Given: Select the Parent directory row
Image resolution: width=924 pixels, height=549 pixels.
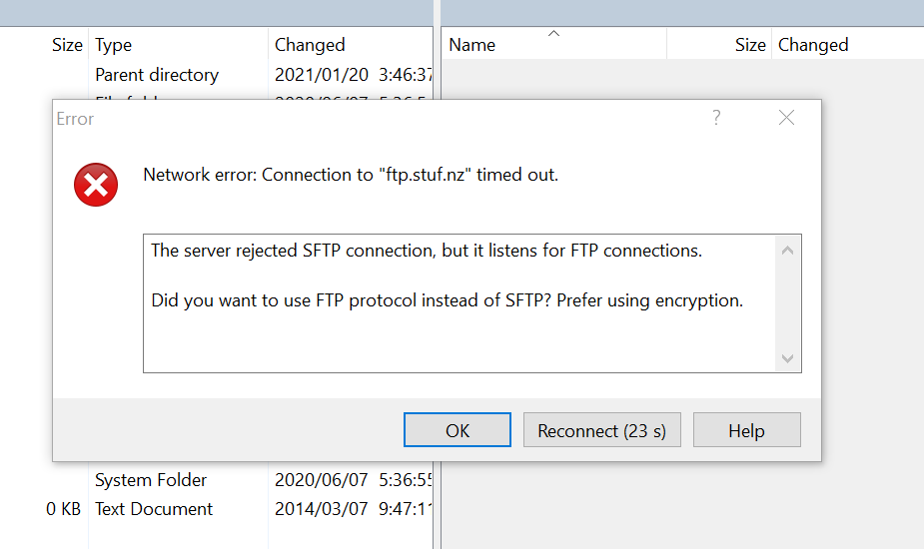Looking at the screenshot, I should (157, 75).
